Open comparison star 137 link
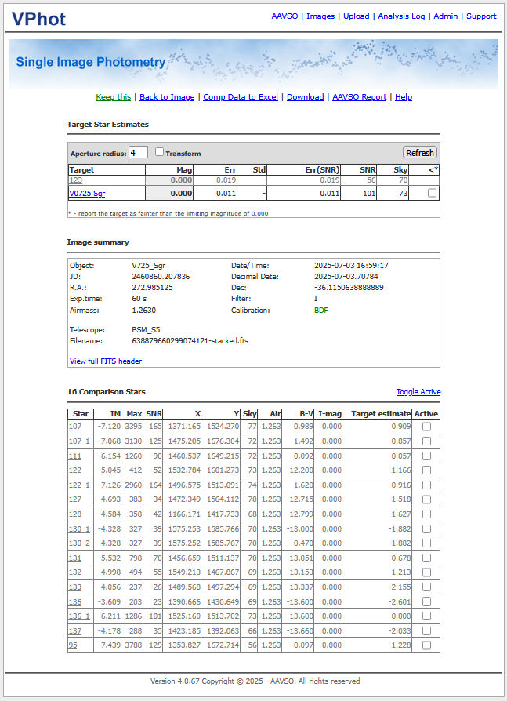 75,630
